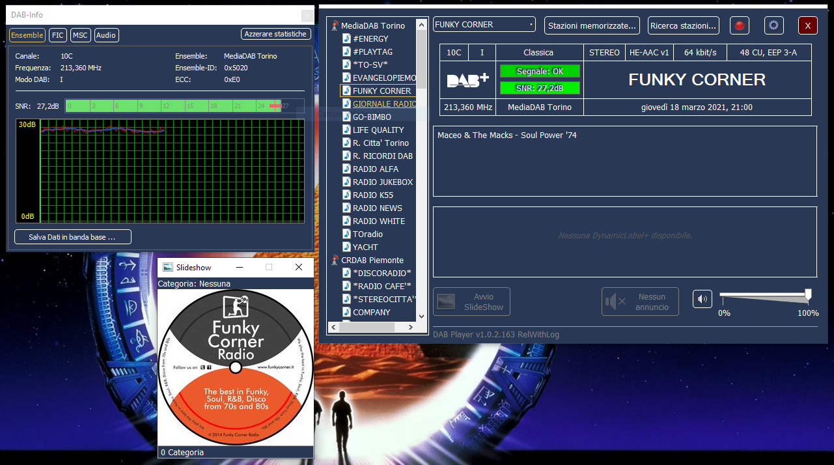Select the EVANGELOPIEMO station
The image size is (834, 465).
[384, 77]
